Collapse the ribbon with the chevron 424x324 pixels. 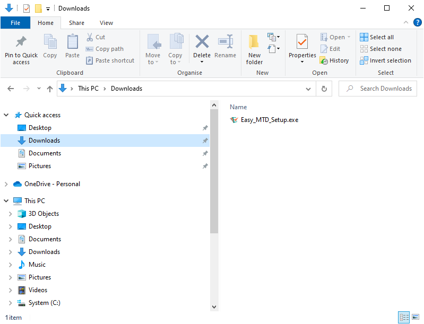405,22
